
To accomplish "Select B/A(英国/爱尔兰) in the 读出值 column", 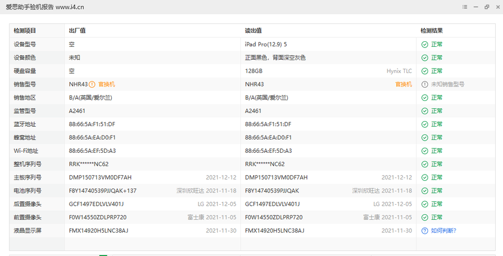I will [267, 98].
